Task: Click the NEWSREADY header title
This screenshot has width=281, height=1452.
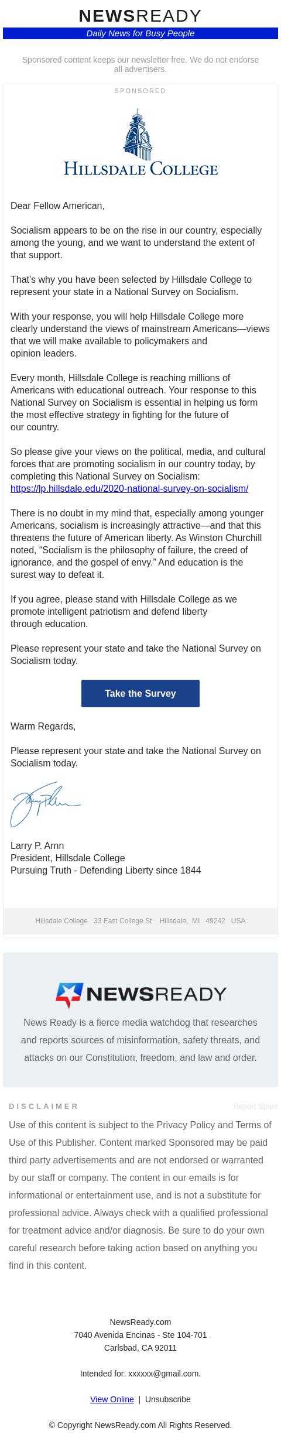Action: (x=140, y=16)
